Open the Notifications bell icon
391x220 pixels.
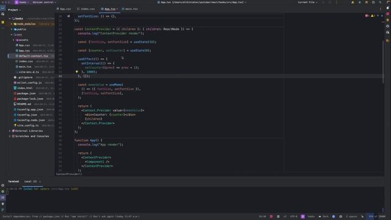[388, 8]
